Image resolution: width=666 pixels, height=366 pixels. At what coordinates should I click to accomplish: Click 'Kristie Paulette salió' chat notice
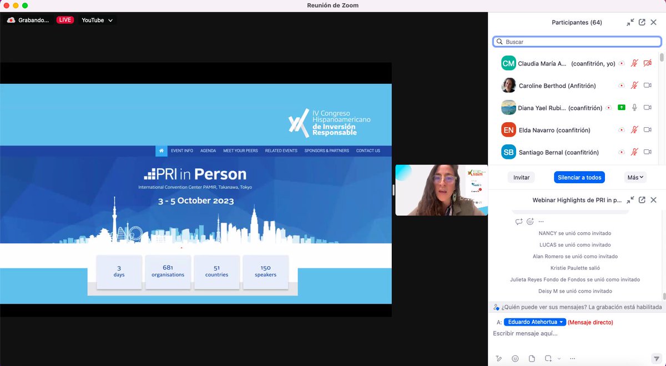575,268
